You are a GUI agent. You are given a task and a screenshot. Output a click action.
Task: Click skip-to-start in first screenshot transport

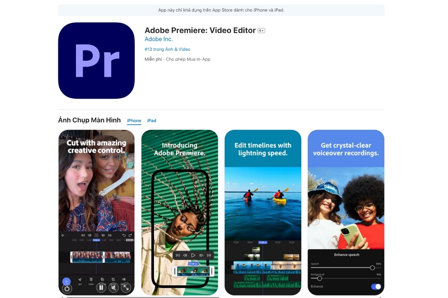pyautogui.click(x=83, y=235)
